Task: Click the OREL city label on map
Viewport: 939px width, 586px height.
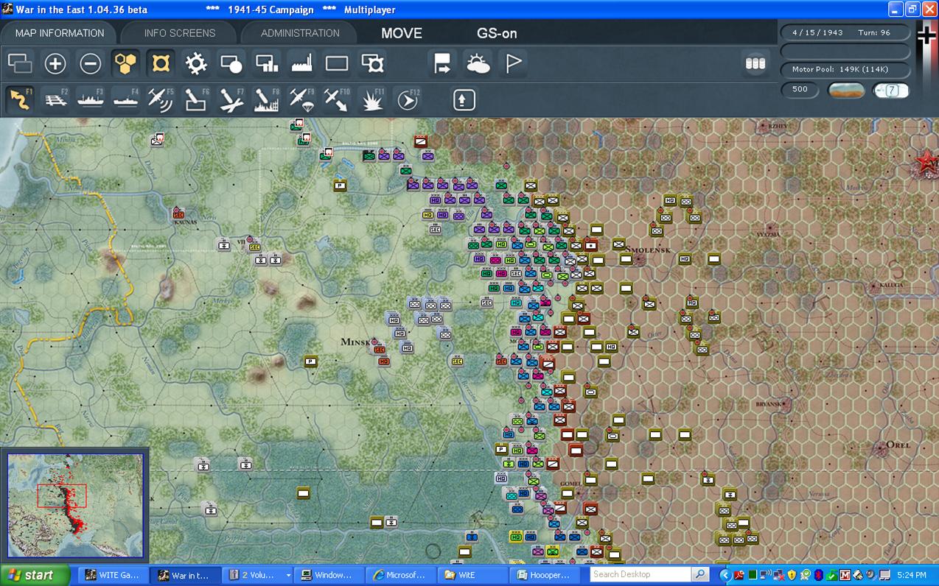Action: pyautogui.click(x=898, y=445)
